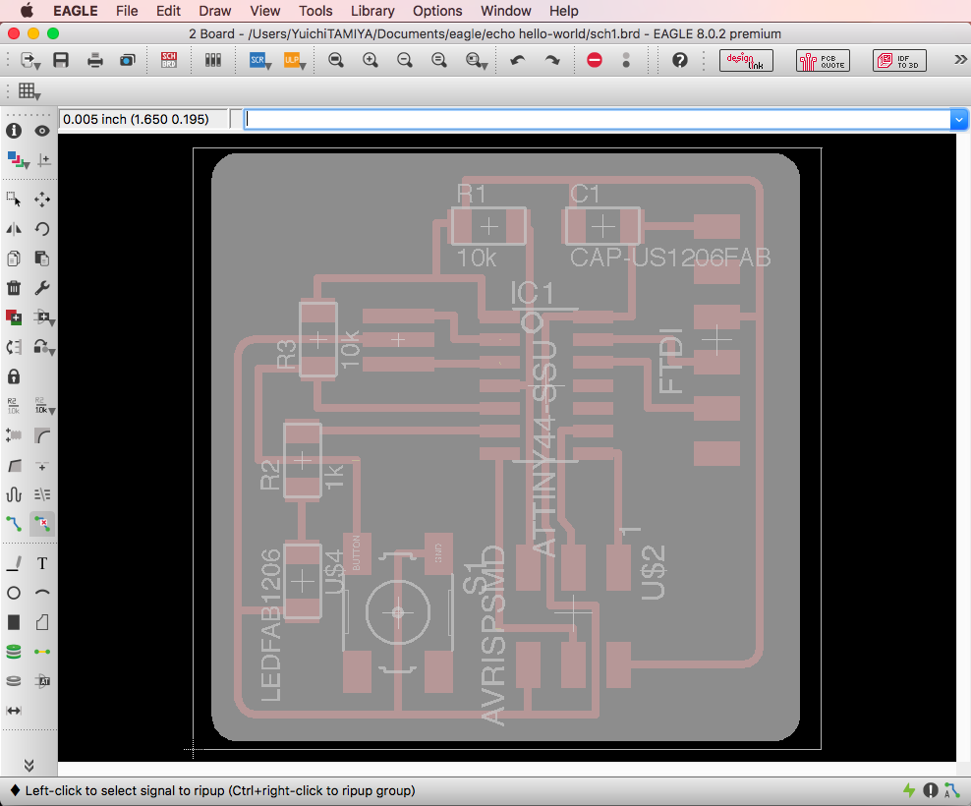The width and height of the screenshot is (971, 806).
Task: Open the help question mark icon
Action: [680, 60]
